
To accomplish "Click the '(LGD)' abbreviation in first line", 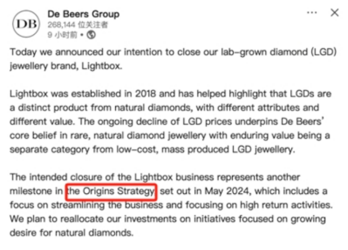I will pos(324,52).
